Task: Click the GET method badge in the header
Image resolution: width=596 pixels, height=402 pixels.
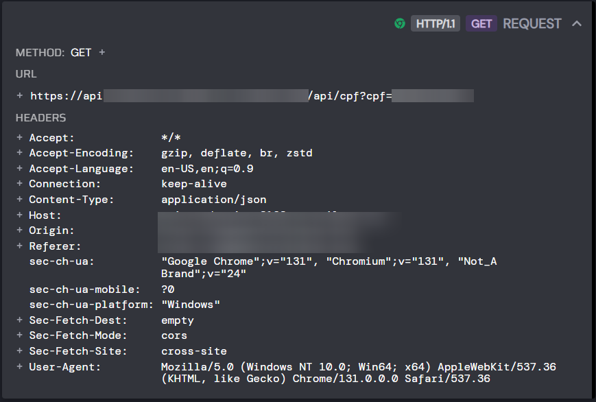Action: pos(481,23)
